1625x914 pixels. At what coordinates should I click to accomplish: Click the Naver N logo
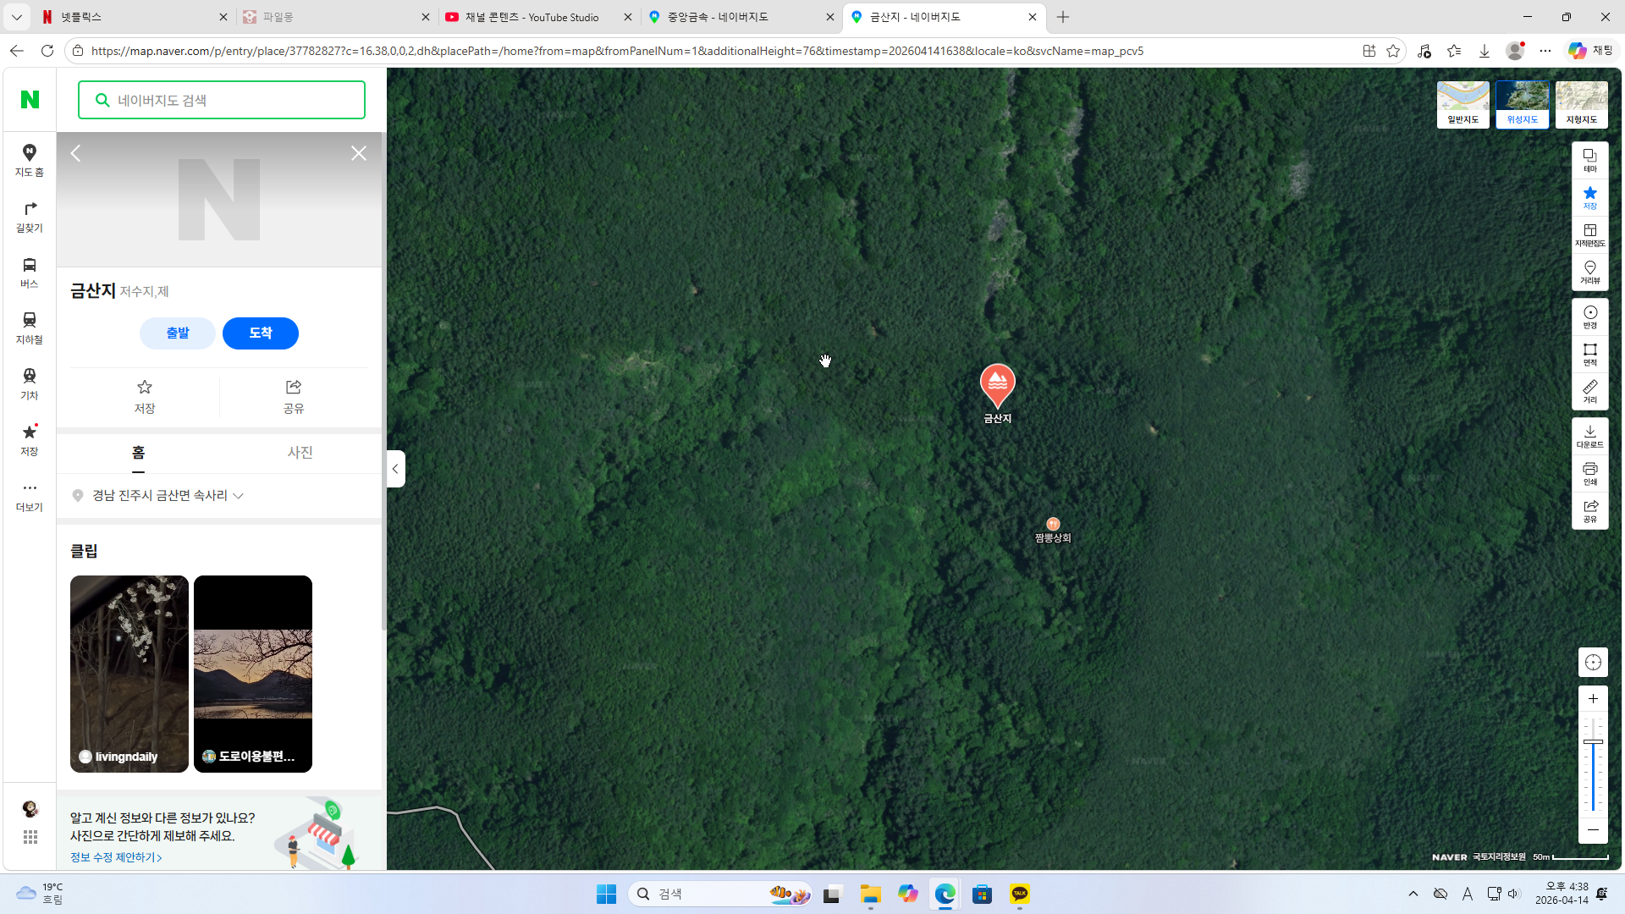tap(30, 99)
